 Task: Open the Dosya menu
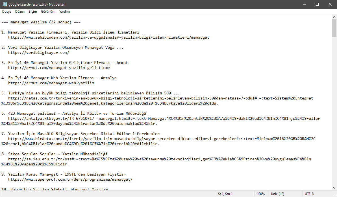[x=7, y=12]
